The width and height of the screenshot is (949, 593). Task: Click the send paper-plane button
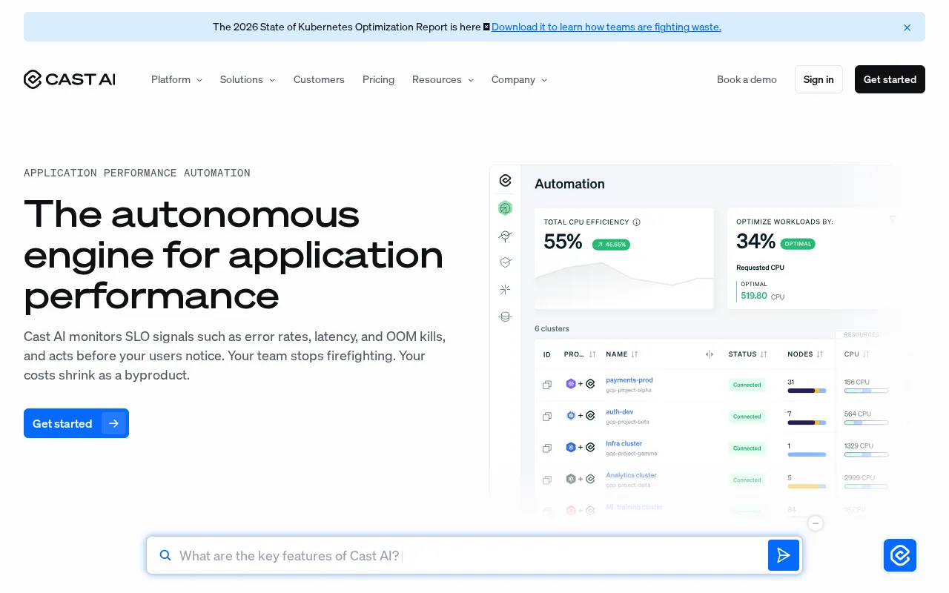pyautogui.click(x=784, y=555)
